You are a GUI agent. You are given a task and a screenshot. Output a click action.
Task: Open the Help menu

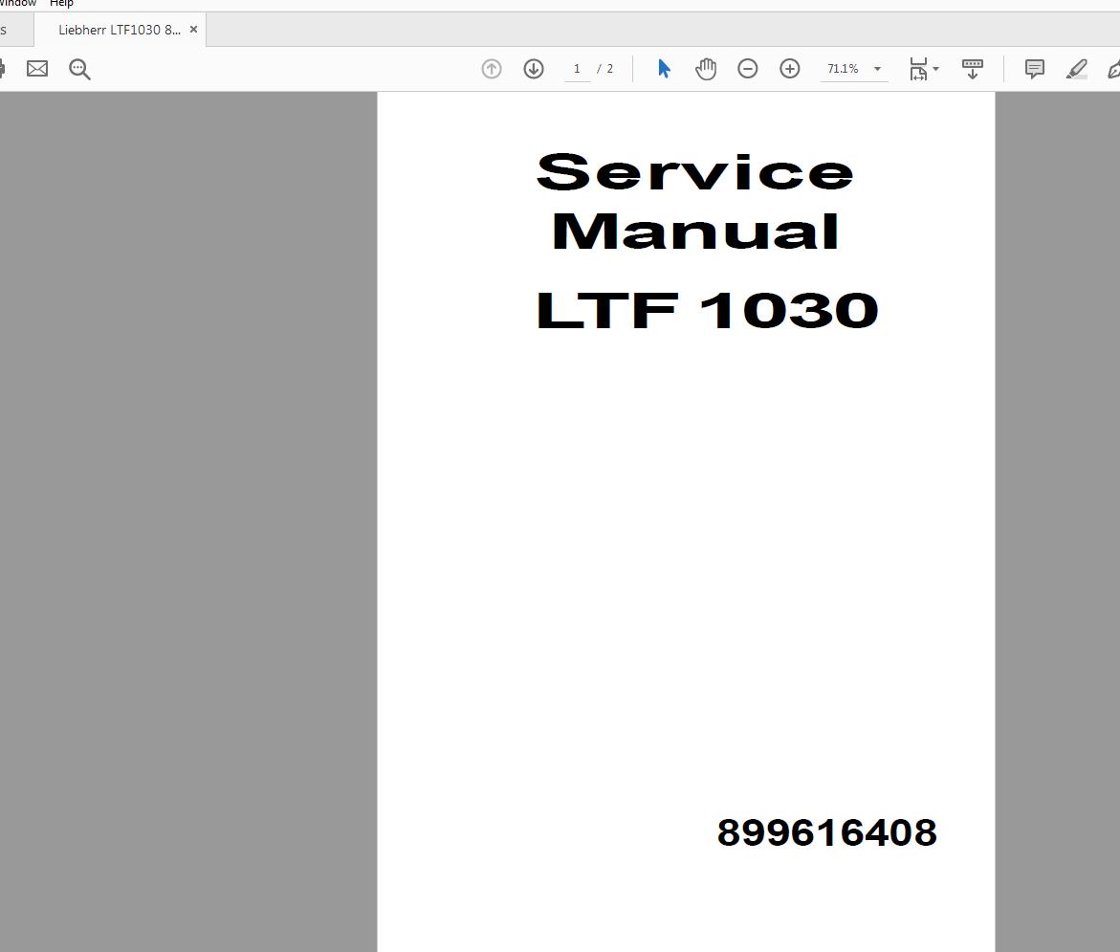pos(61,4)
